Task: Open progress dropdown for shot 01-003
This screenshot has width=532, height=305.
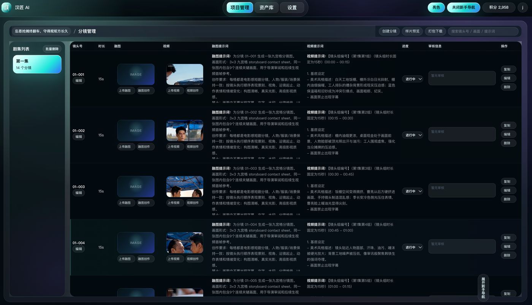Action: point(412,191)
